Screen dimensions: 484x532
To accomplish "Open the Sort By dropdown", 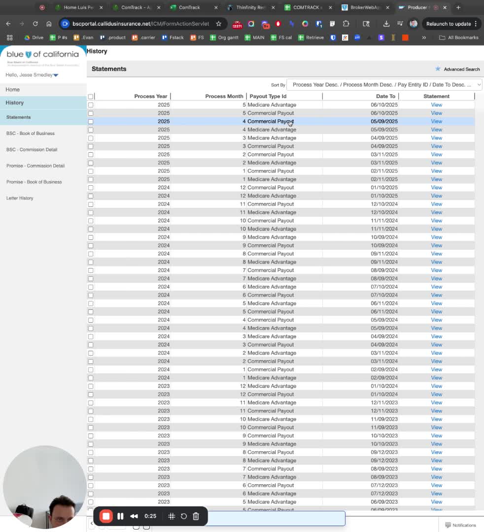I will click(x=384, y=85).
